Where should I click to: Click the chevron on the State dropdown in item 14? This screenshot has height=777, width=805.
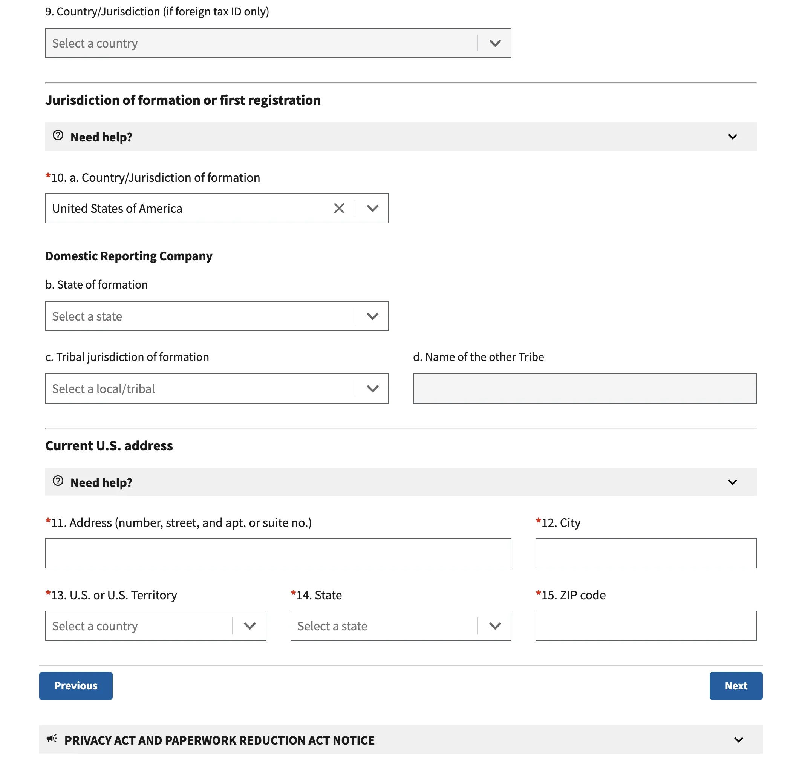(494, 626)
